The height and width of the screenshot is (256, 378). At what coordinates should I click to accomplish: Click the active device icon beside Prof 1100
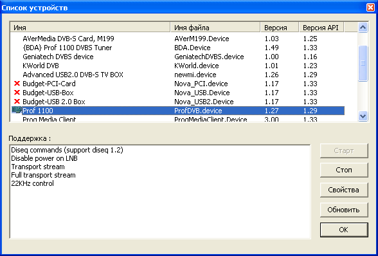tap(17, 111)
